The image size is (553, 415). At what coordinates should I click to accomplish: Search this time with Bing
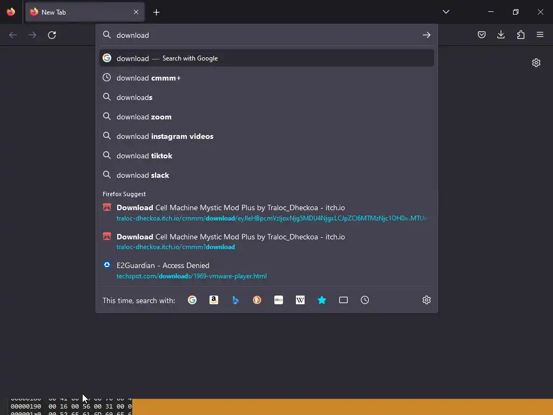(x=235, y=300)
